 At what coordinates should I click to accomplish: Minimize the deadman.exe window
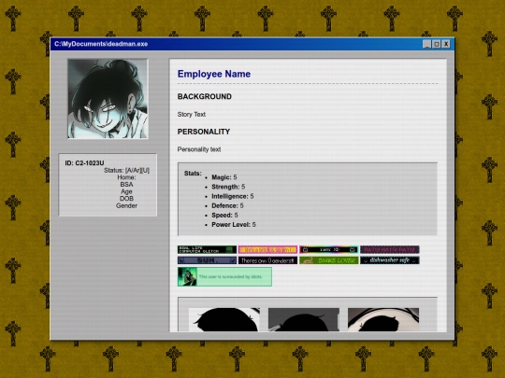[427, 44]
